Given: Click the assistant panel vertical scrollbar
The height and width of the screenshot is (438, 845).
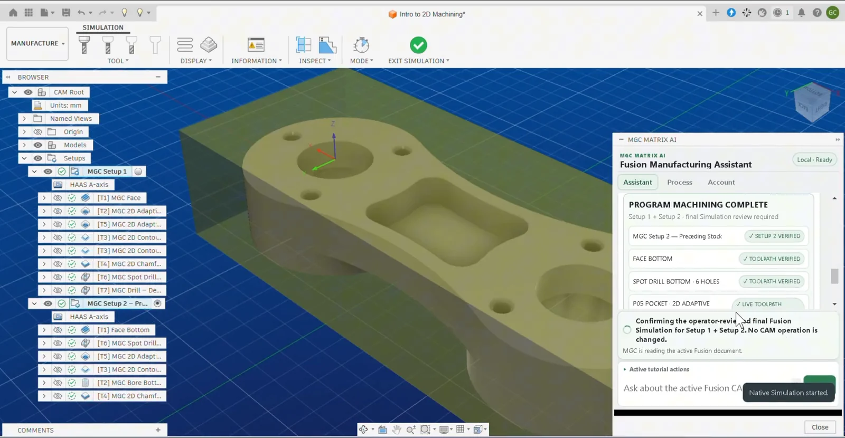Looking at the screenshot, I should coord(834,276).
